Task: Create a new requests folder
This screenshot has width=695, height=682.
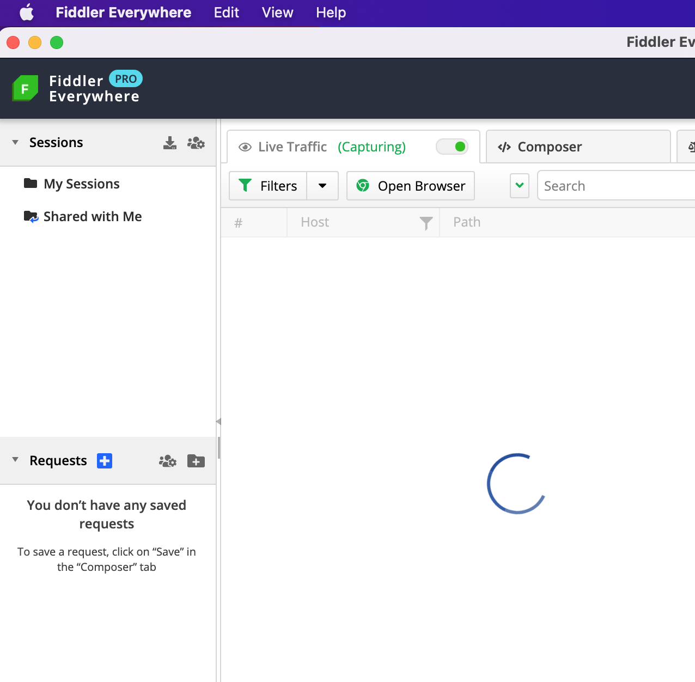Action: click(196, 461)
